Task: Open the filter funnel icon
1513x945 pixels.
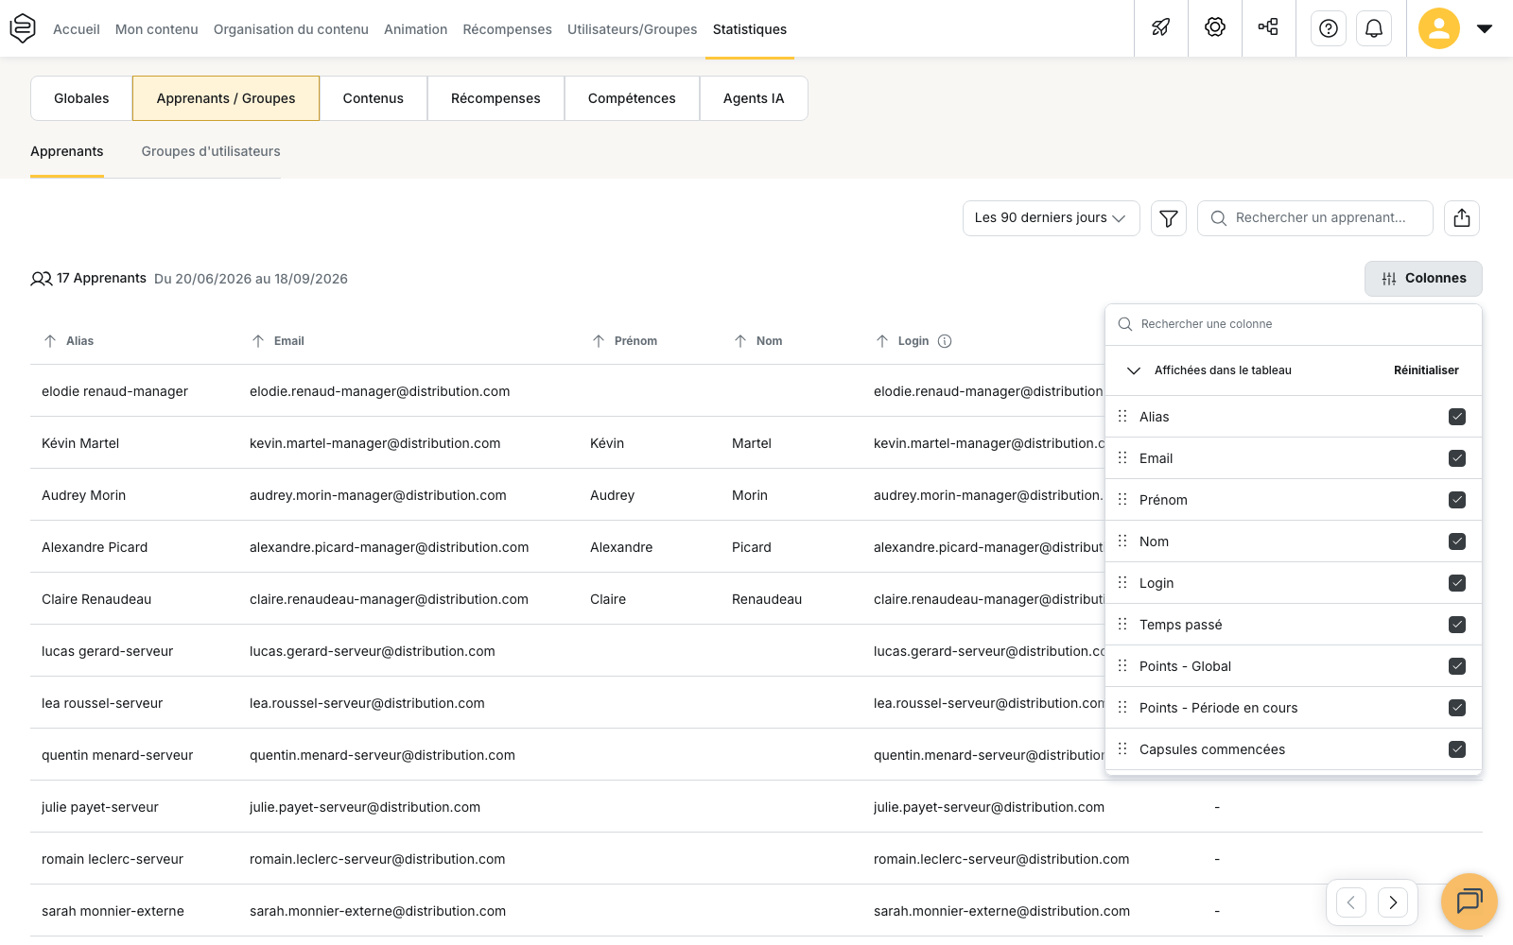Action: point(1169,218)
